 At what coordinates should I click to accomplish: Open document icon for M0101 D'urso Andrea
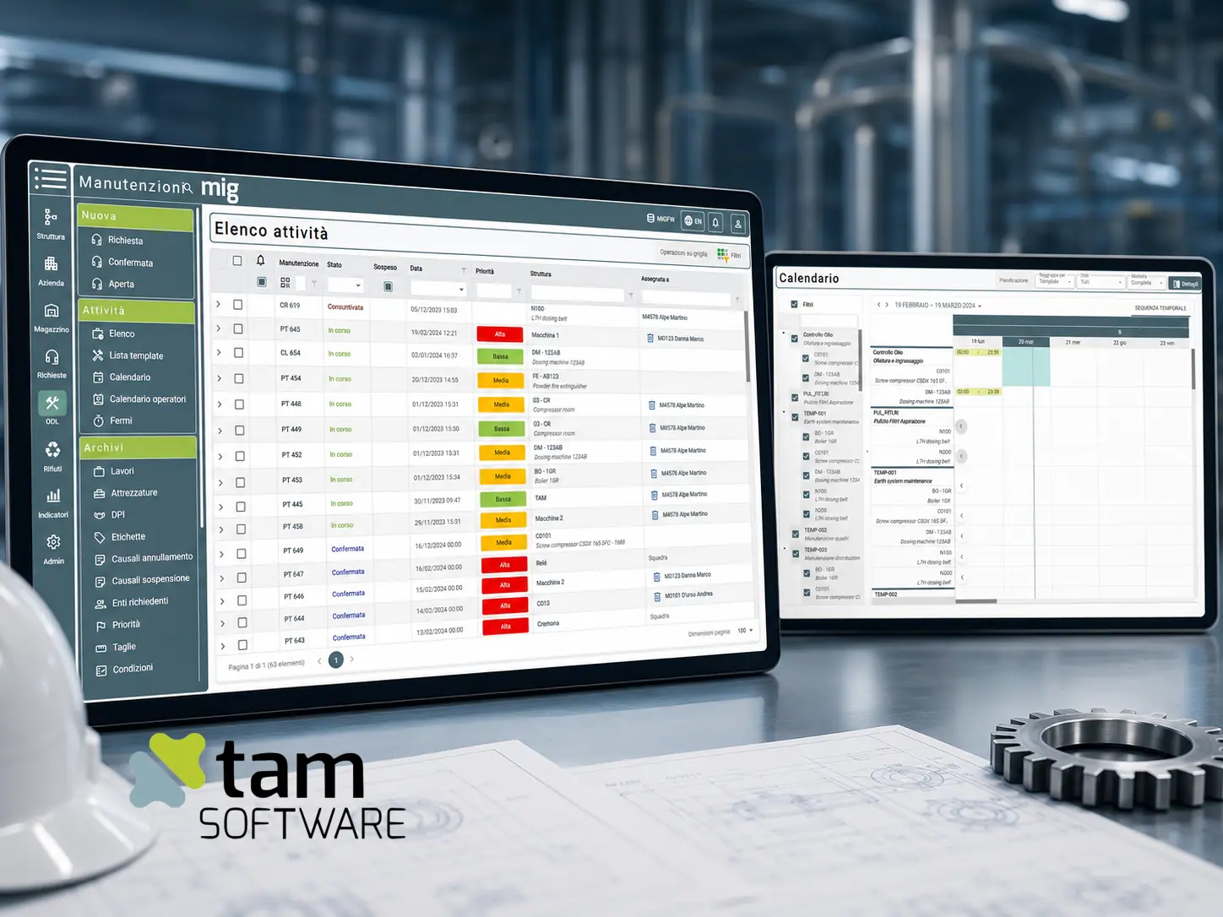657,596
